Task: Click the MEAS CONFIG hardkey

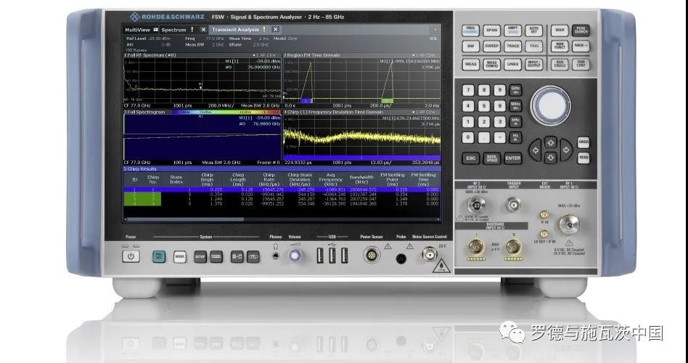Action: tap(492, 65)
